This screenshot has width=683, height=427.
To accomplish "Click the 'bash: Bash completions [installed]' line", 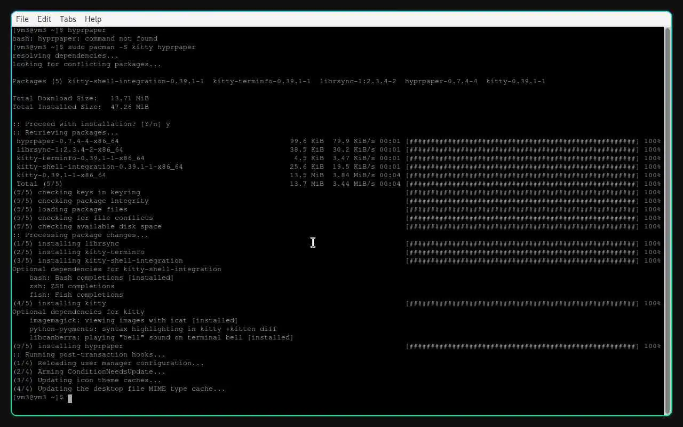I will point(101,278).
